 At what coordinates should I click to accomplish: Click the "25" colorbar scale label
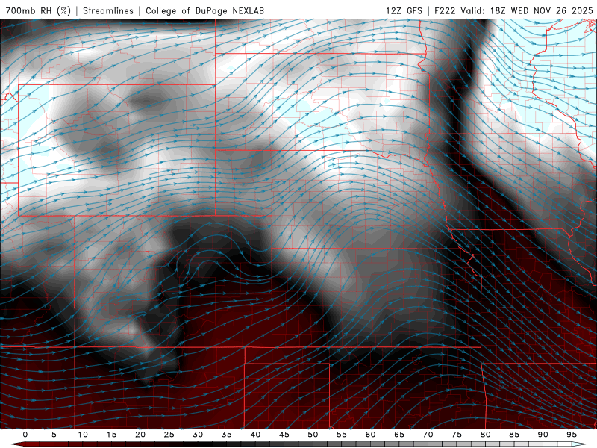[x=169, y=435]
